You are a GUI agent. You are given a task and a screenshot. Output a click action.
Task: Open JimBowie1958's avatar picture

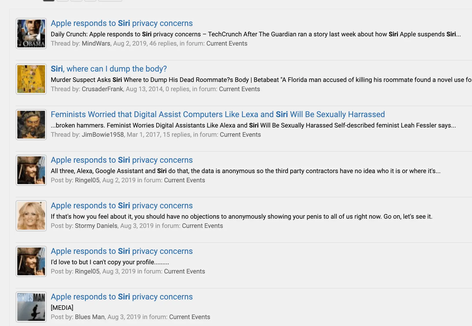(31, 125)
